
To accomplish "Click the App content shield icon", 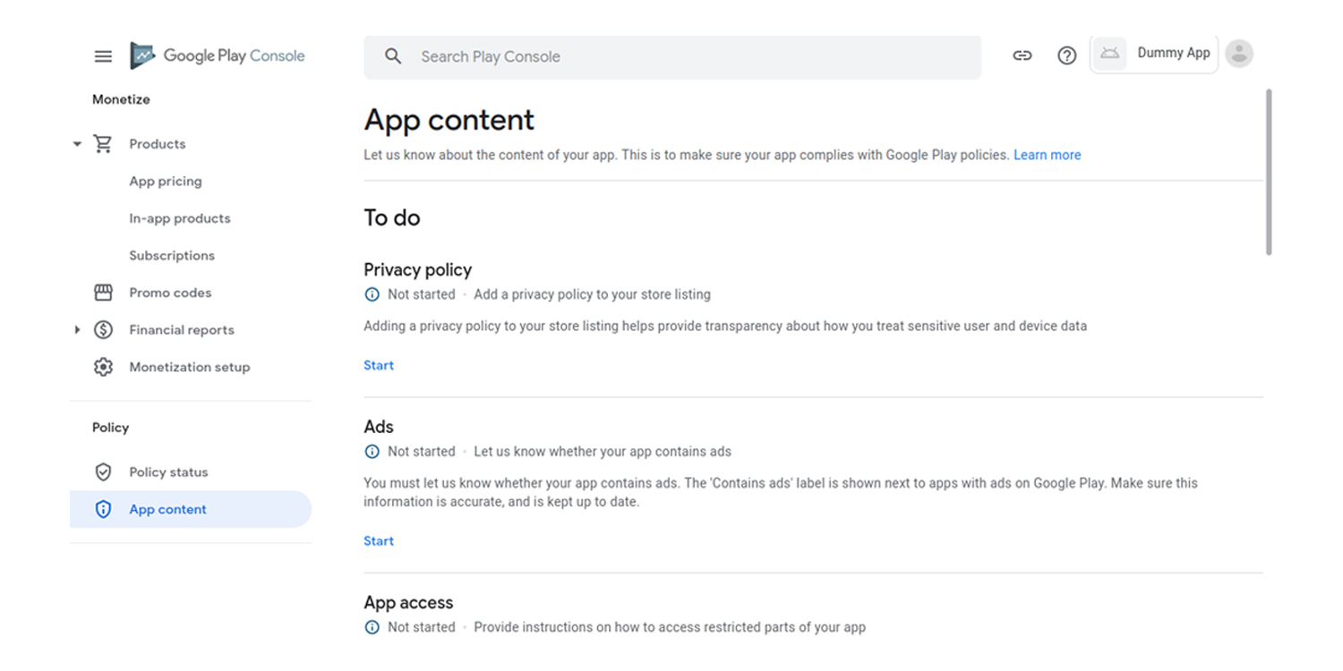I will pos(103,508).
